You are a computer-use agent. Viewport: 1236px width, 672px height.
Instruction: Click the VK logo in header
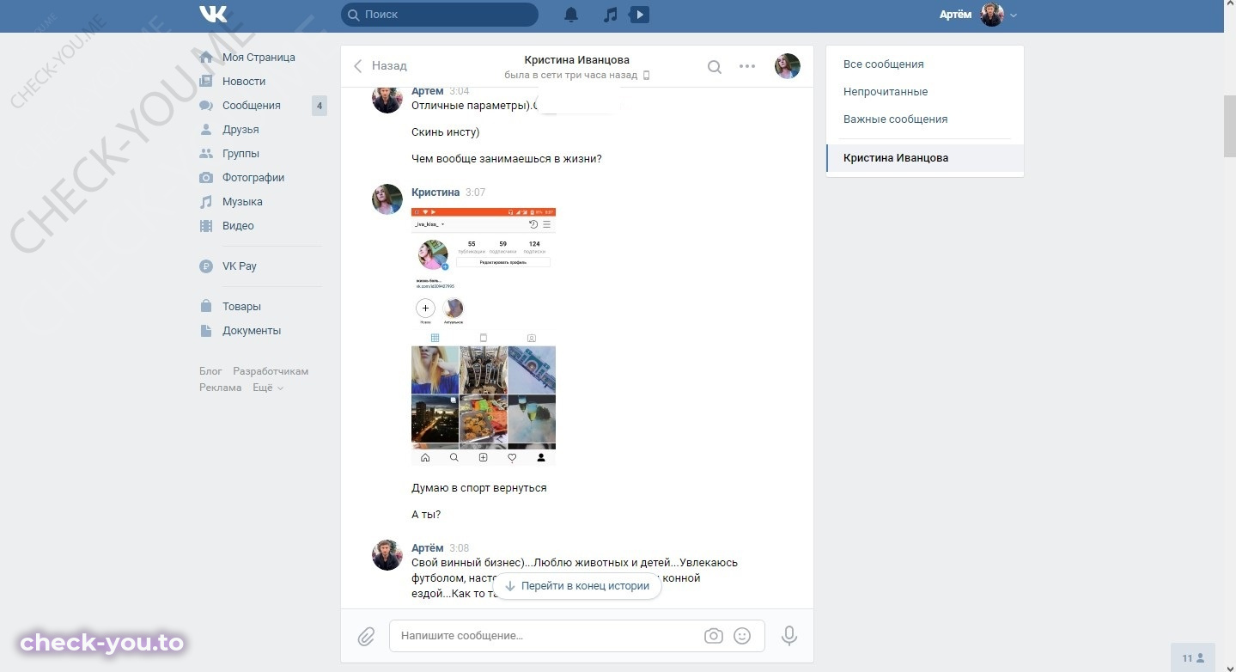213,15
